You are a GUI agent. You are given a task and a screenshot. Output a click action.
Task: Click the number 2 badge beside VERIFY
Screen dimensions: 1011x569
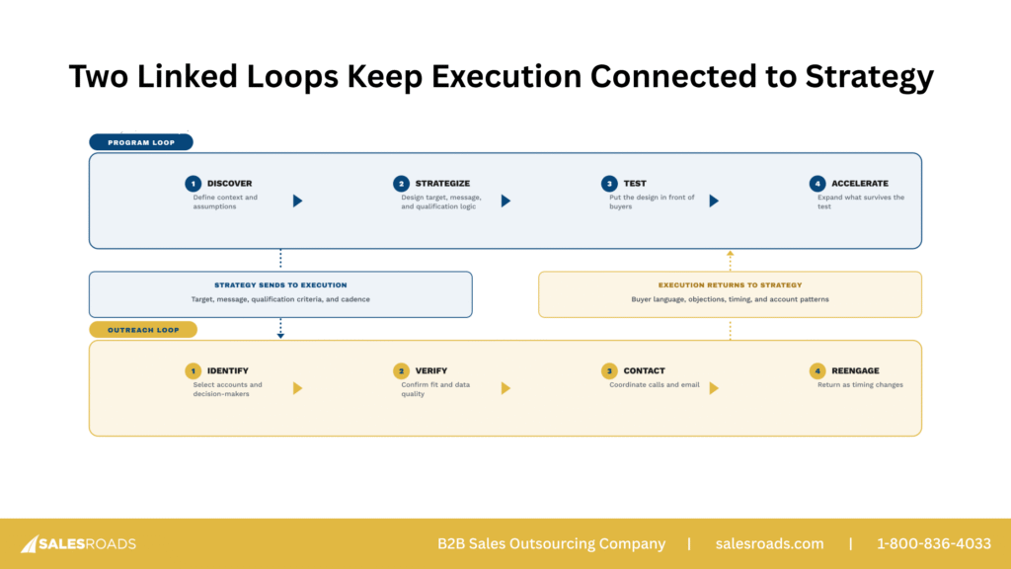coord(401,371)
